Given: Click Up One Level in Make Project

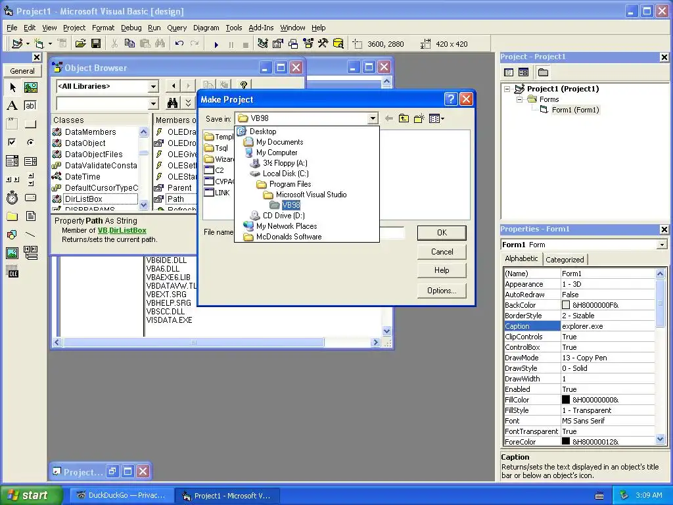Looking at the screenshot, I should tap(404, 118).
